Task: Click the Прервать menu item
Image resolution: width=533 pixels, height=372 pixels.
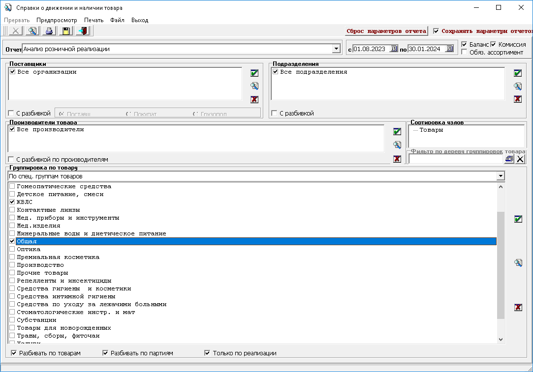Action: pos(17,20)
